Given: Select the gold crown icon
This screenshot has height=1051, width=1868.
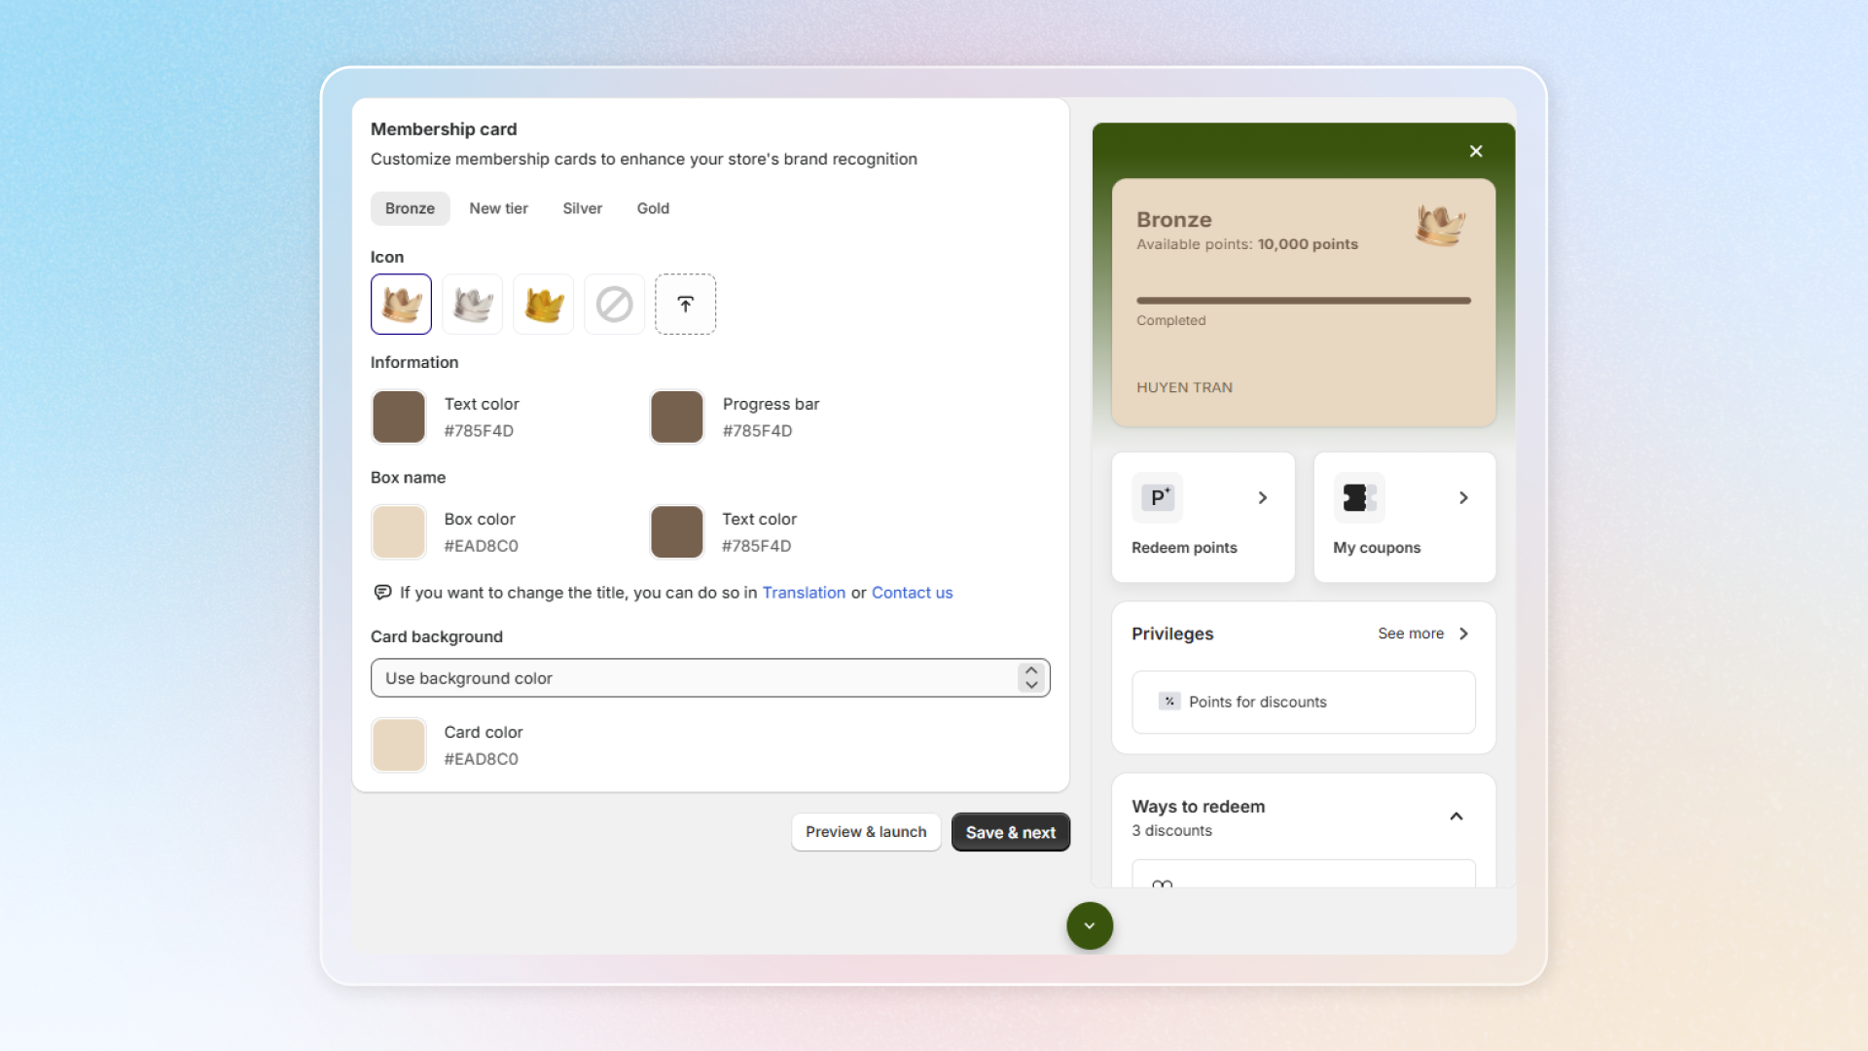Looking at the screenshot, I should [543, 305].
